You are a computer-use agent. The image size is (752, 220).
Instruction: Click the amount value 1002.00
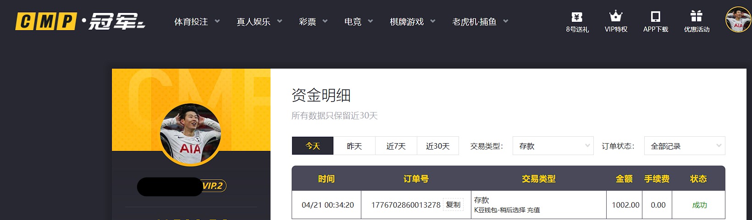click(625, 205)
